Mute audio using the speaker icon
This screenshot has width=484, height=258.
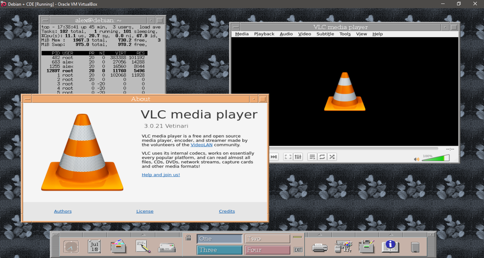[416, 159]
